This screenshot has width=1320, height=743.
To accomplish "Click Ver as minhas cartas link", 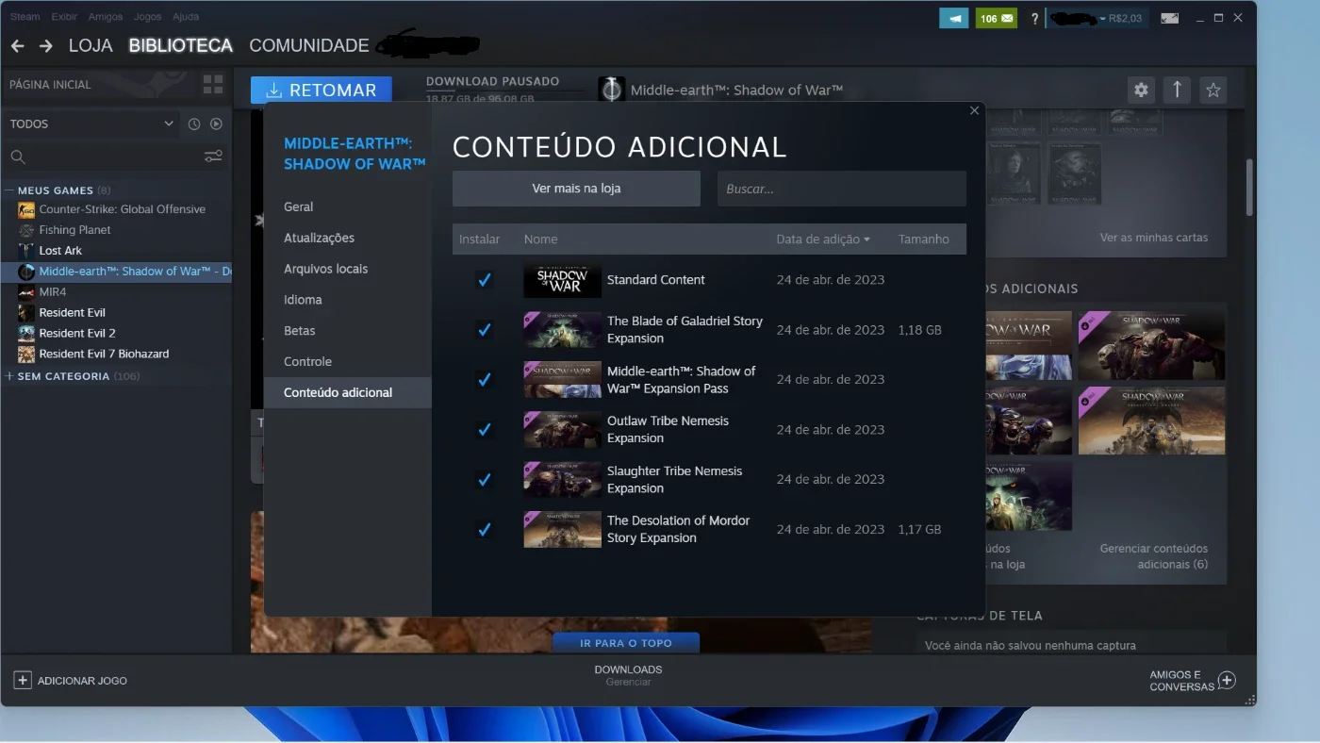I will tap(1154, 238).
